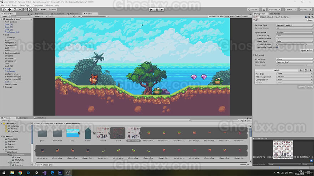Image resolution: width=314 pixels, height=176 pixels.
Task: Click the Step frame button
Action: pyautogui.click(x=162, y=10)
